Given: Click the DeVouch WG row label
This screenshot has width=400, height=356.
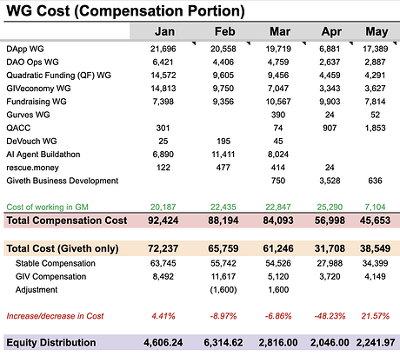Looking at the screenshot, I should [31, 141].
